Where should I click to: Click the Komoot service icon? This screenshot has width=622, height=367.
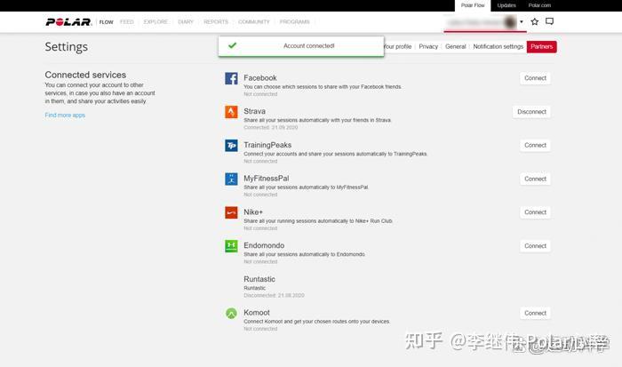231,313
